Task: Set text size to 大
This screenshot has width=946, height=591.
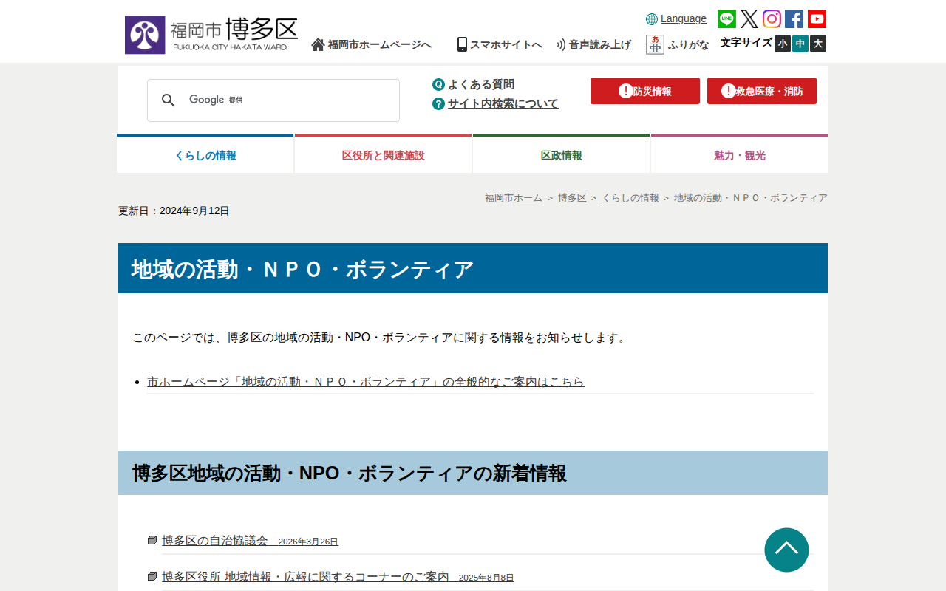Action: click(x=818, y=44)
